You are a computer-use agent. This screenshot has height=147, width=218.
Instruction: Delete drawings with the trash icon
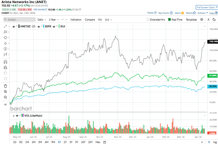[5, 86]
